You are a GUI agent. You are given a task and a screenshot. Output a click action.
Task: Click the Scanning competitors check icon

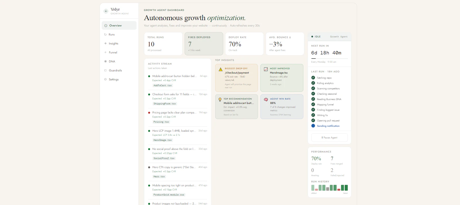[x=313, y=88]
